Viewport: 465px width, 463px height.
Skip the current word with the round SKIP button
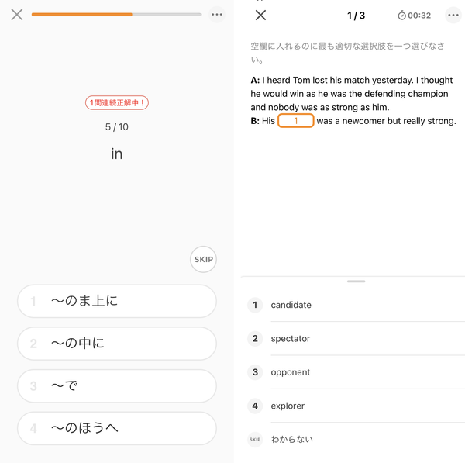tap(203, 259)
